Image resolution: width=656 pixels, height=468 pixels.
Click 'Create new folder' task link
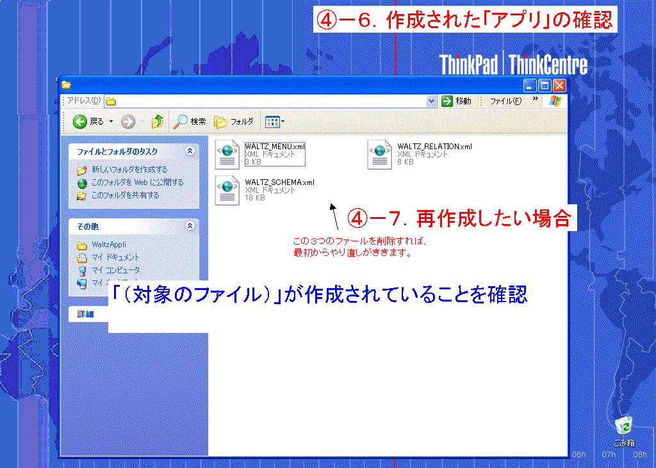pos(129,170)
